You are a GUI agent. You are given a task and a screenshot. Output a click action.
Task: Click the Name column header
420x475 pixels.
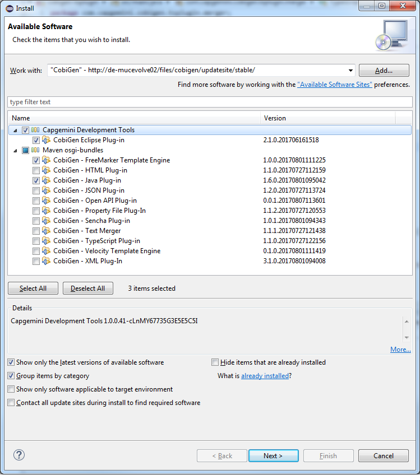coord(135,118)
